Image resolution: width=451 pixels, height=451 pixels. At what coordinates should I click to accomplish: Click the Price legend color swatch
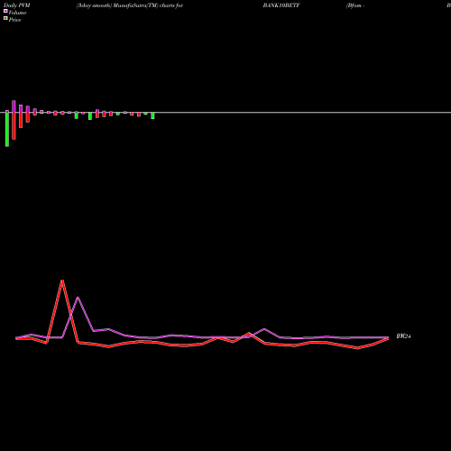[5, 18]
